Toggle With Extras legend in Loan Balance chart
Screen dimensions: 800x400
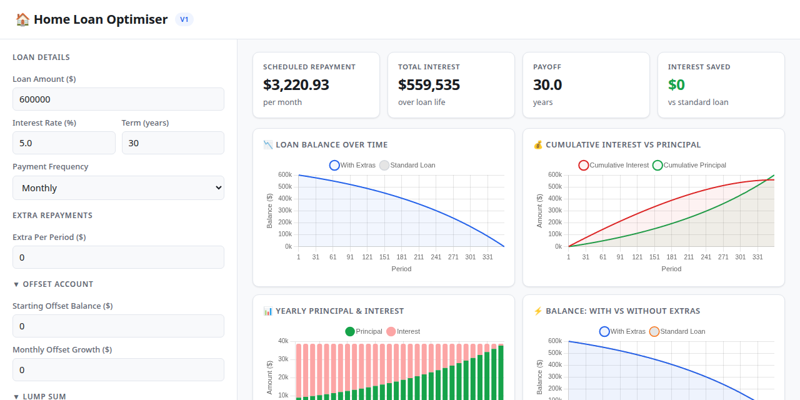coord(352,166)
